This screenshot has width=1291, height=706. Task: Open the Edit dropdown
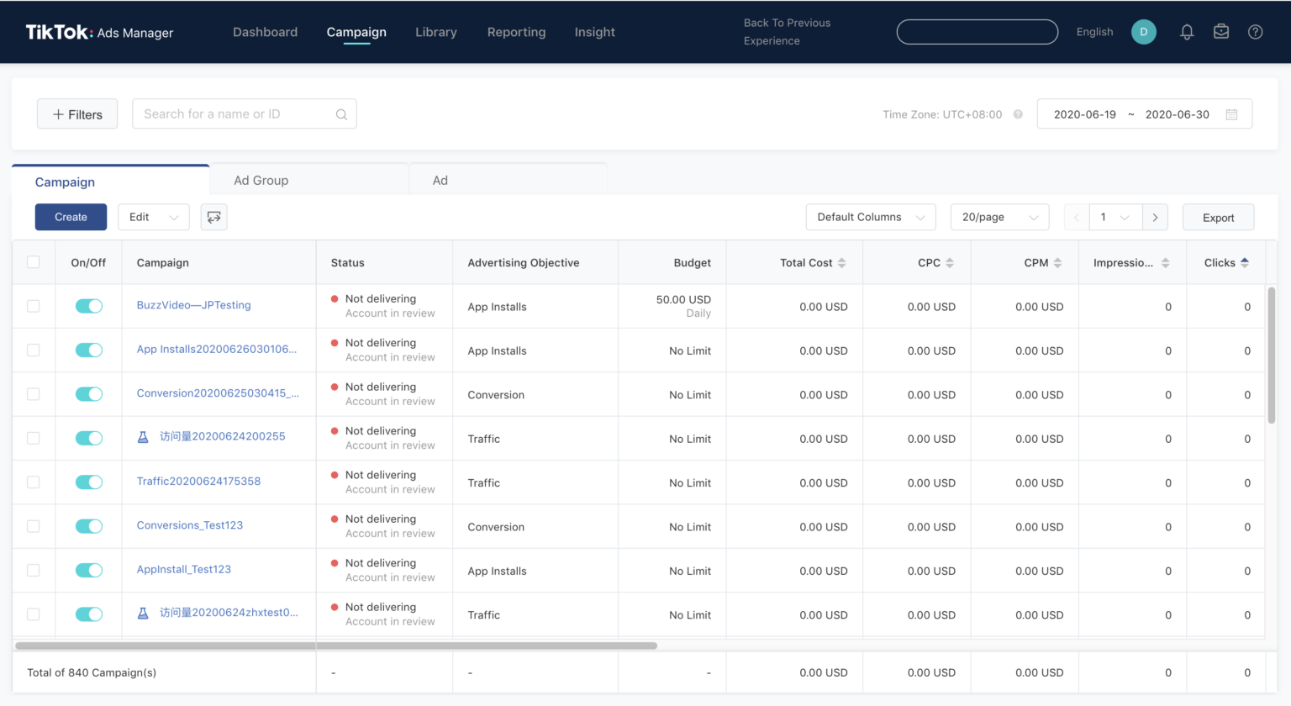[x=154, y=217]
